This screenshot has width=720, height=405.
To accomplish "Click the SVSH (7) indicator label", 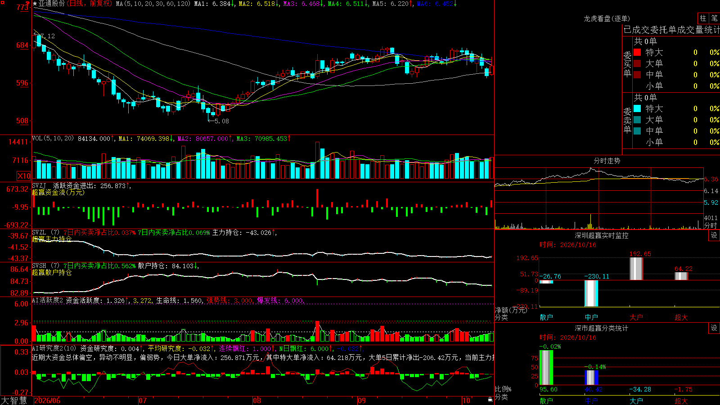I will [x=45, y=266].
